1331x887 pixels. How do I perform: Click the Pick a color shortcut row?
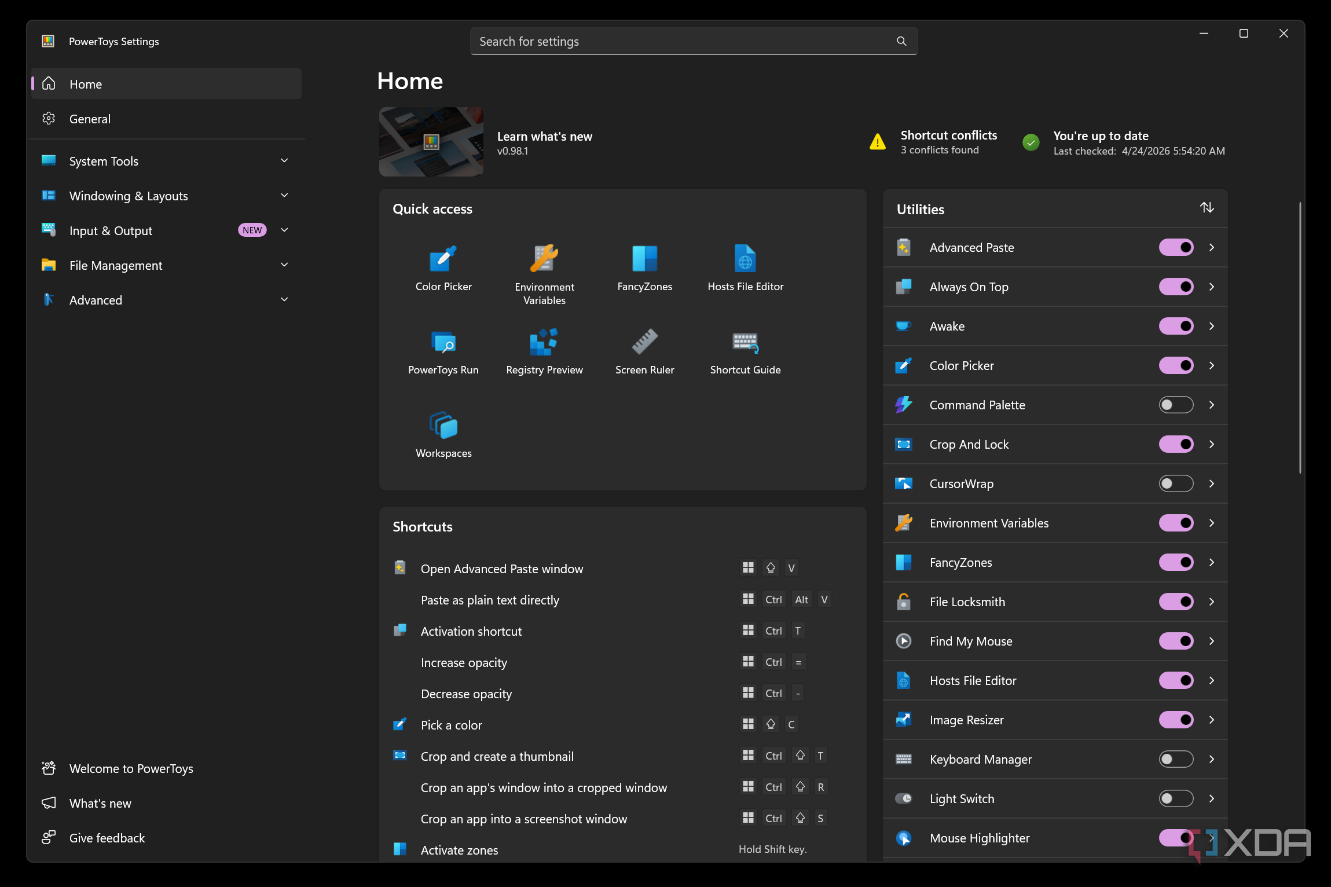622,725
